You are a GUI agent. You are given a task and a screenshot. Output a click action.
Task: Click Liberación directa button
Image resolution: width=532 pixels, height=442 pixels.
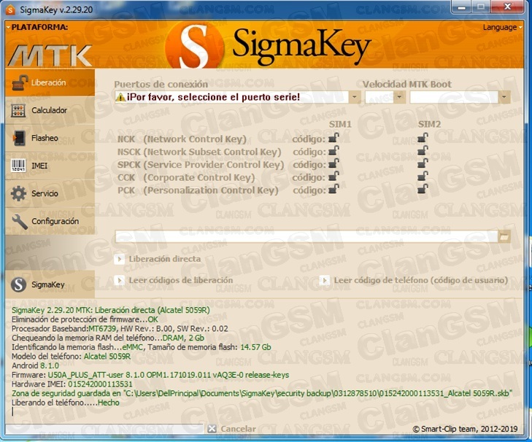(x=158, y=259)
